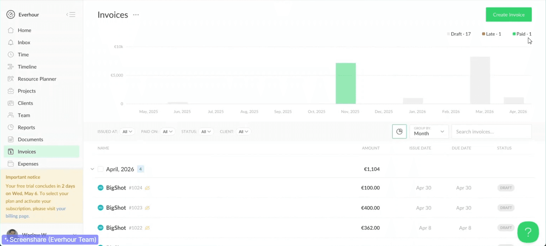Click the yellow icon next to #1022

147,228
